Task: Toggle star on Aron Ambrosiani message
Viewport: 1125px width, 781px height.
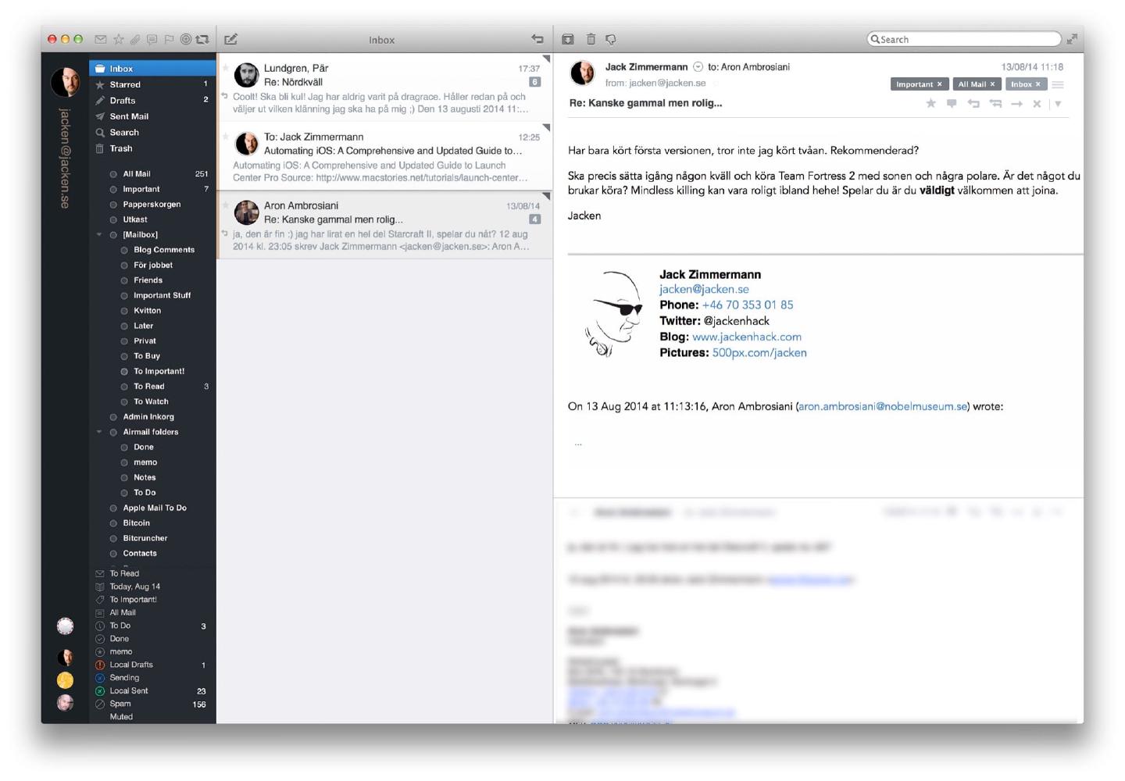Action: [x=226, y=205]
